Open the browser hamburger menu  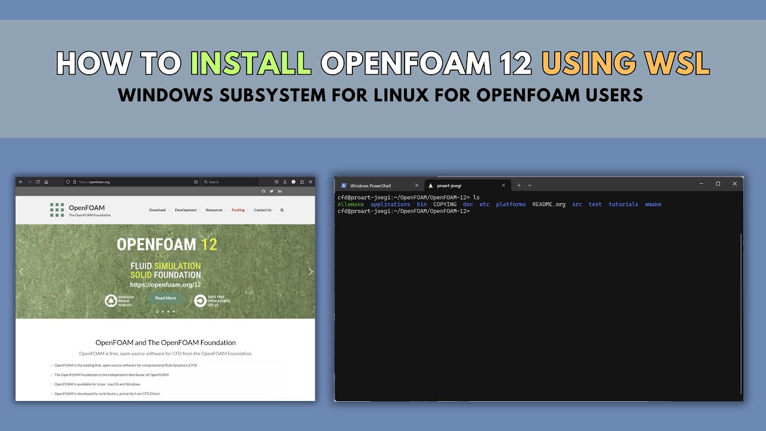(x=311, y=181)
